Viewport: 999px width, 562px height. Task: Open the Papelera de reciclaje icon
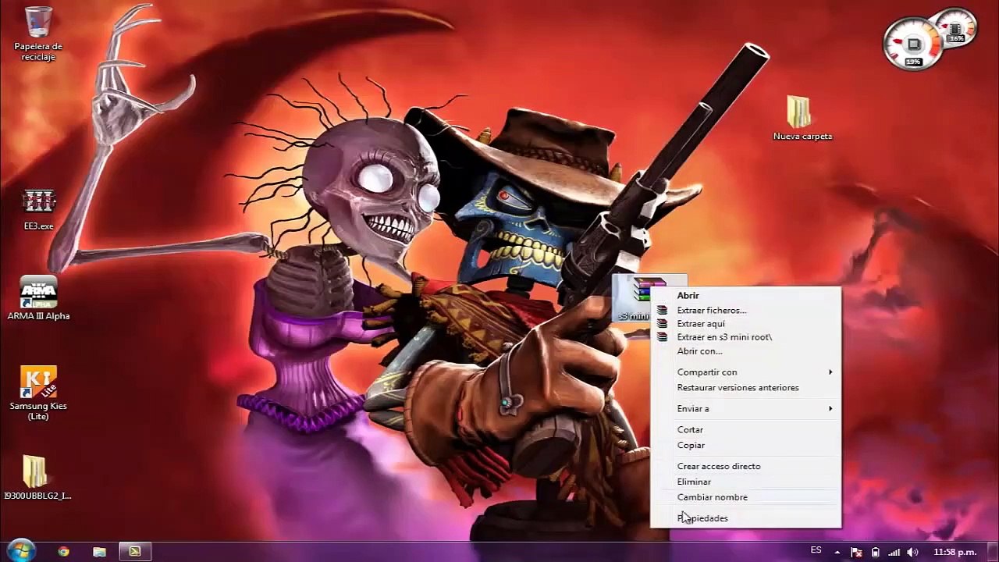click(x=38, y=34)
